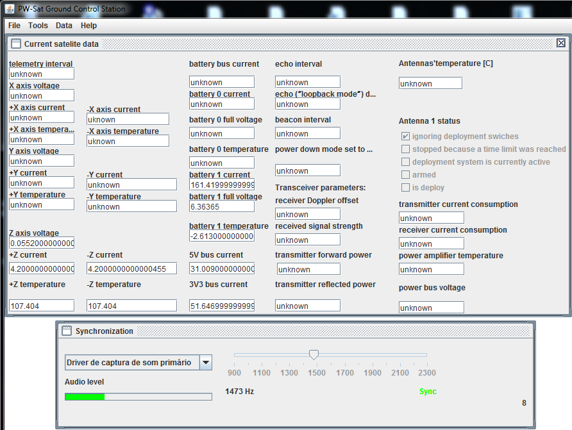Click the 1473 Hz frequency readout
Screen dimensions: 572x430
click(x=240, y=392)
